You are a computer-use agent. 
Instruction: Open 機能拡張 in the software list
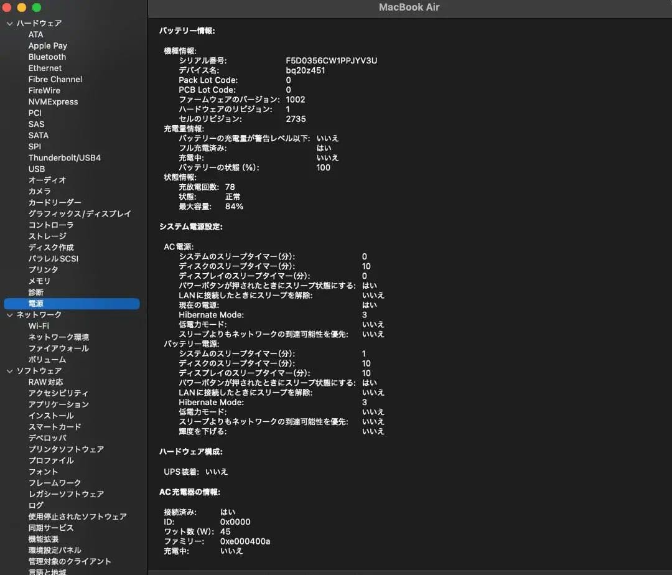[x=44, y=539]
